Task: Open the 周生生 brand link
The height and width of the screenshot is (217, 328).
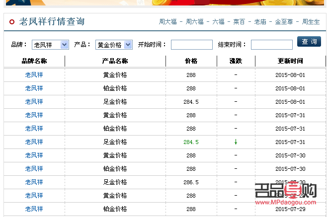Action: click(311, 22)
